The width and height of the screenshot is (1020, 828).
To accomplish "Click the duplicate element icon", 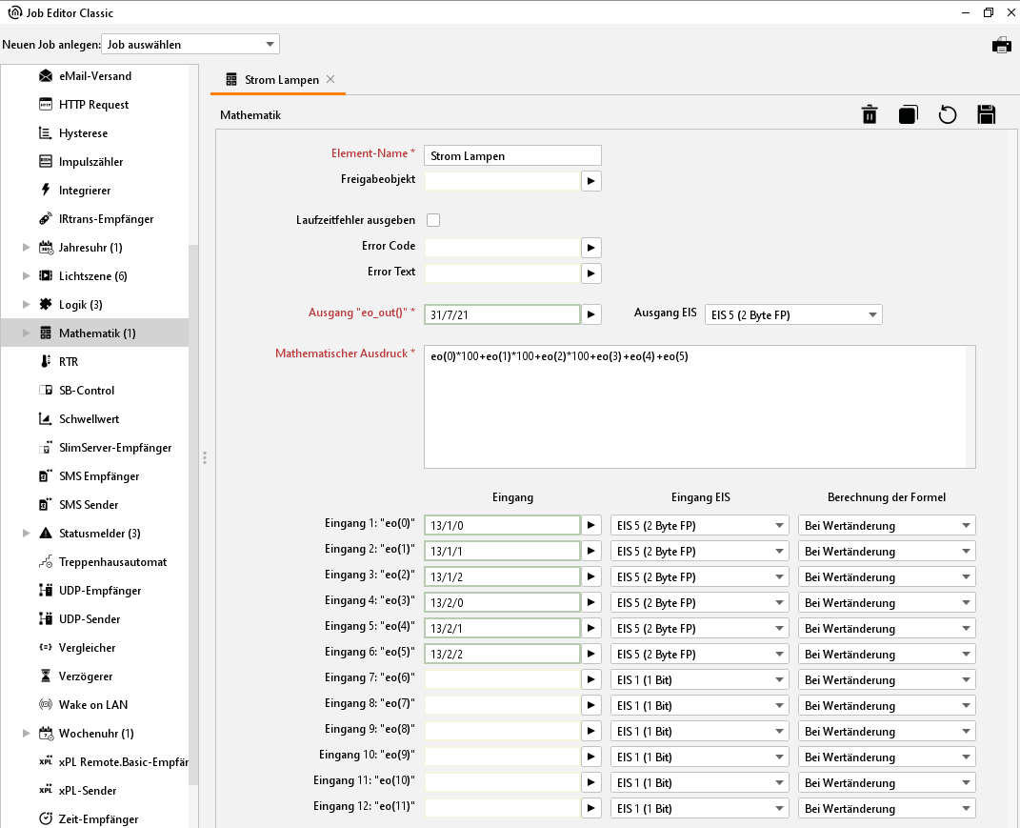I will (x=908, y=115).
